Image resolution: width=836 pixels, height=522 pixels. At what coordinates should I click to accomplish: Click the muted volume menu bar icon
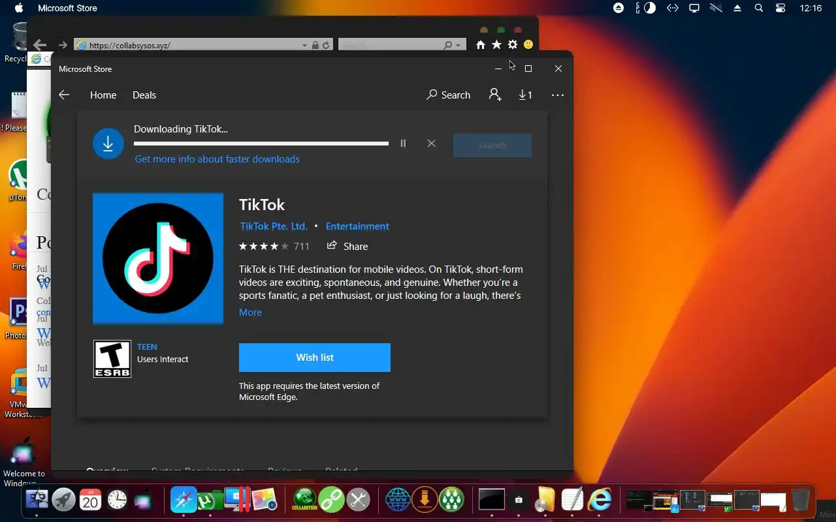tap(716, 8)
